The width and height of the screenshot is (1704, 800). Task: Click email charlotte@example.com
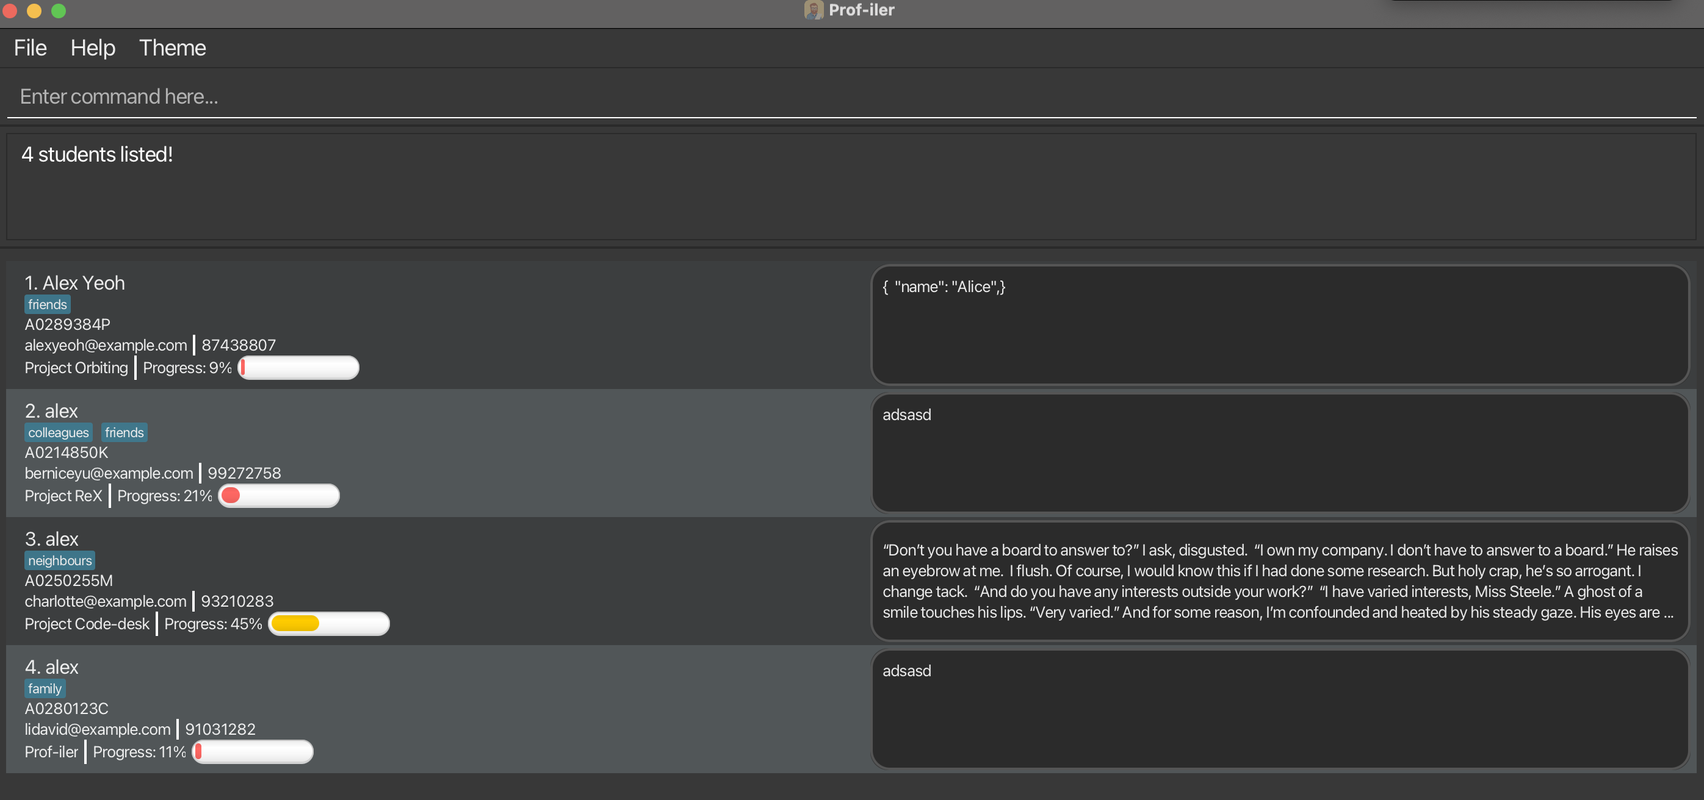pyautogui.click(x=106, y=601)
